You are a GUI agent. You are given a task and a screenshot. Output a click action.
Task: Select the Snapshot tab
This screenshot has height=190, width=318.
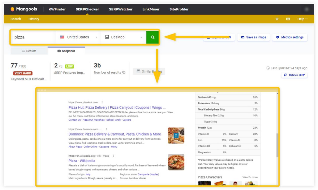click(66, 51)
